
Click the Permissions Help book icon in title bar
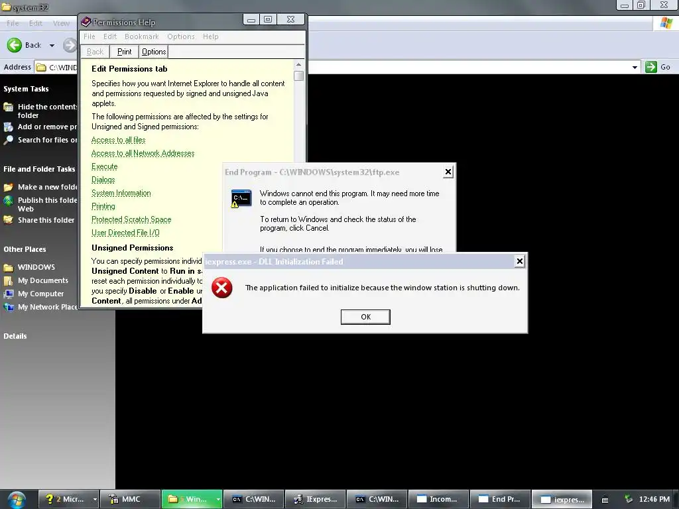(86, 22)
